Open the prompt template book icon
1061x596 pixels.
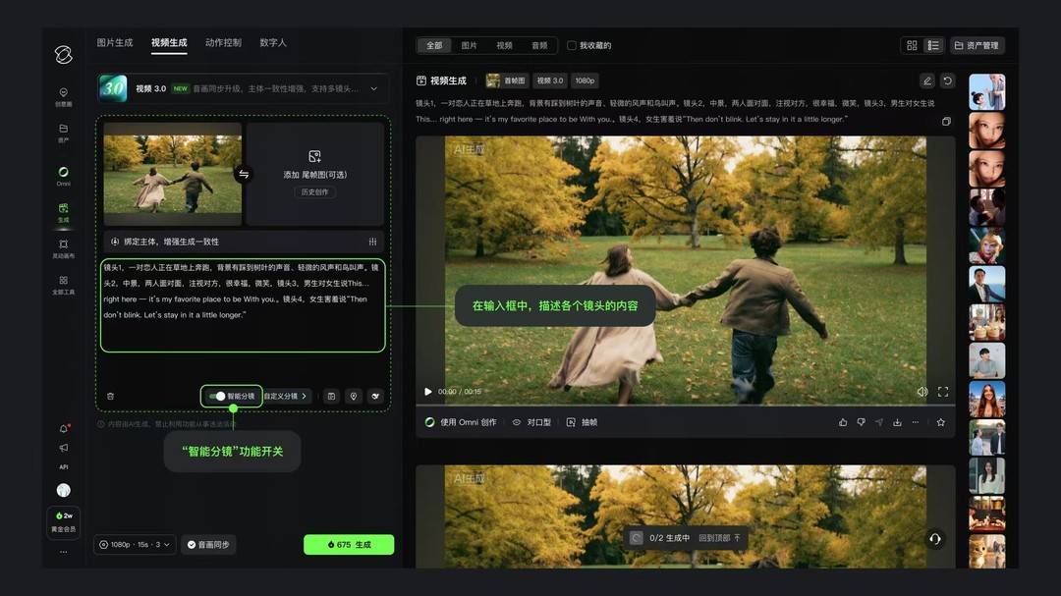(x=332, y=396)
